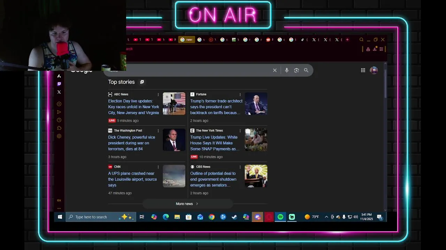Click the GX Control icon in sidebar
This screenshot has width=446, height=250.
point(59,200)
